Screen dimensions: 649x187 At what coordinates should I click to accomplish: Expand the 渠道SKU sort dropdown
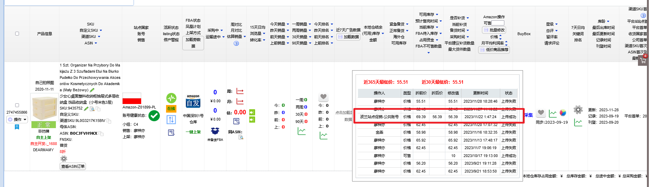99,37
